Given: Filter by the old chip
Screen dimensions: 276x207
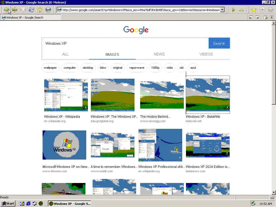Looking at the screenshot, I should [x=181, y=68].
